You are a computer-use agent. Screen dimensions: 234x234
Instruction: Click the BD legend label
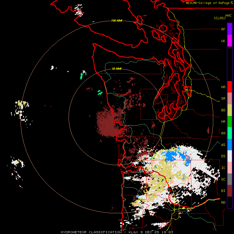[223, 110]
